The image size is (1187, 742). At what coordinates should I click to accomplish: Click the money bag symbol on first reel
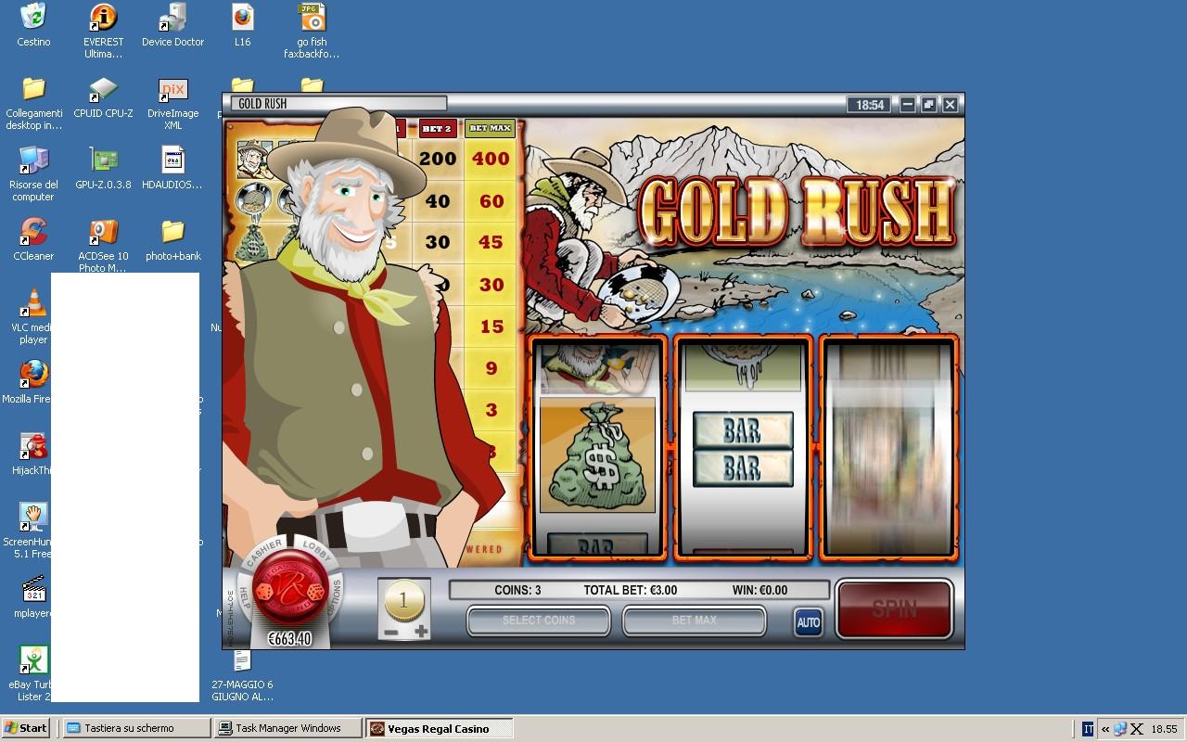[x=598, y=455]
